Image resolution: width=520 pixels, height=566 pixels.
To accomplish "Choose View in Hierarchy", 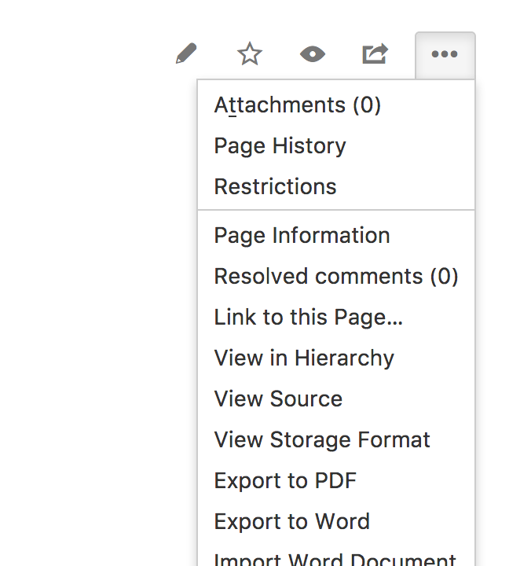I will pos(336,358).
